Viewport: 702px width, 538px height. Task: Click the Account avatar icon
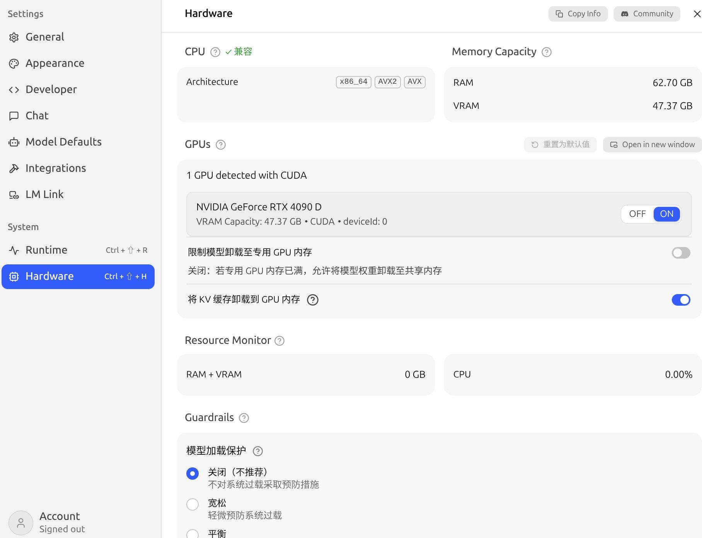click(x=21, y=523)
